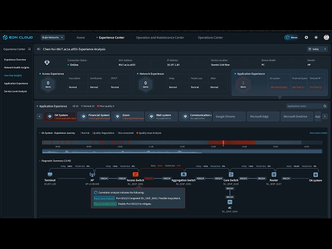Click the Router icon

coord(274,174)
